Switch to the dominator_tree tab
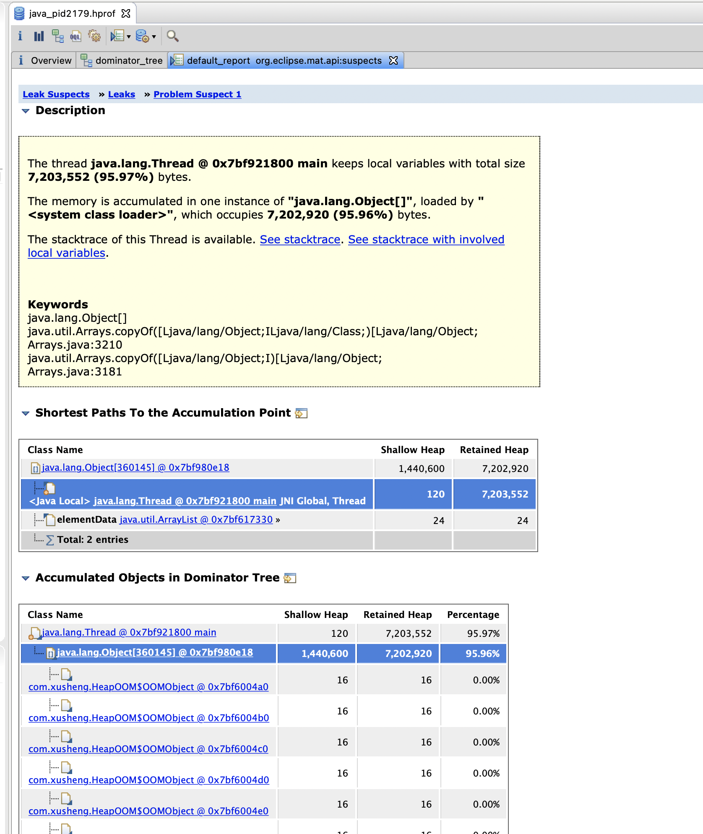 [122, 60]
